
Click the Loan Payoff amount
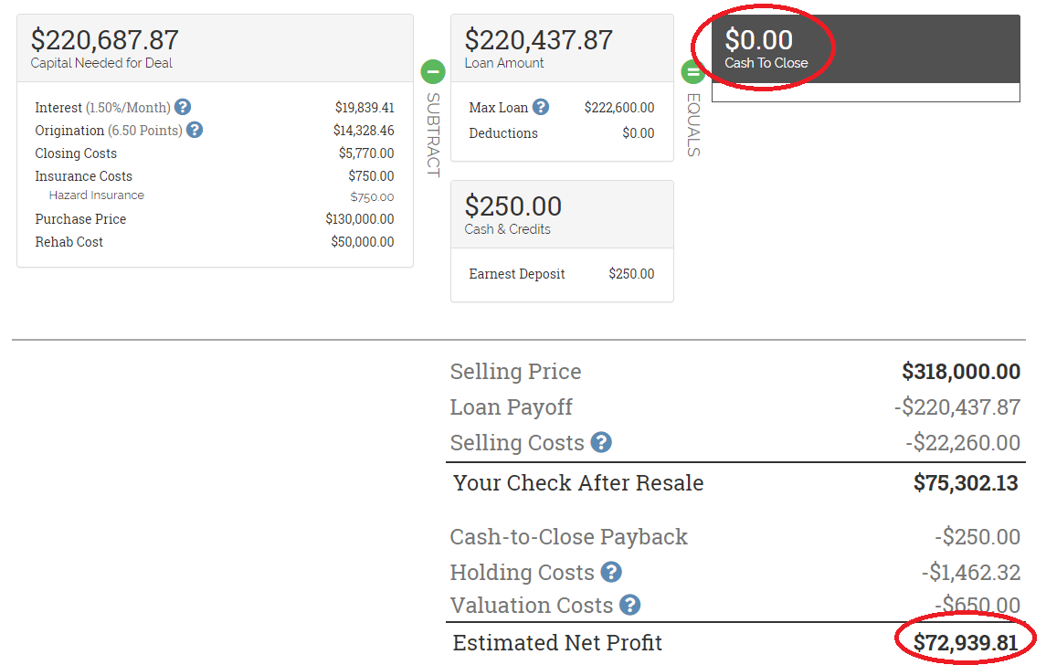click(956, 407)
